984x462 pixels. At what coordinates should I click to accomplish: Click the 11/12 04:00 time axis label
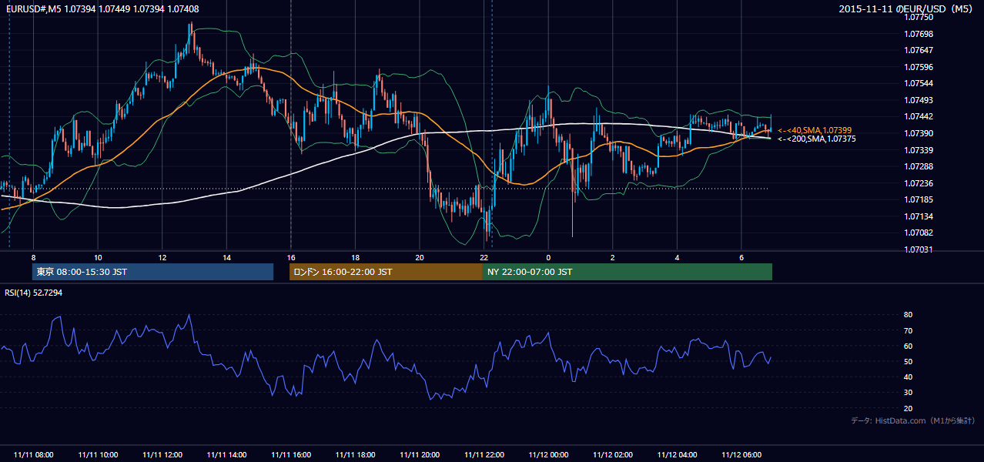[678, 455]
